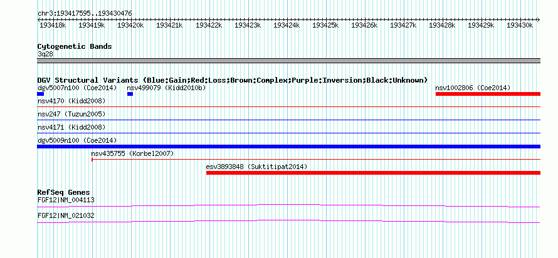Click ruler position 193427k
Viewport: 558px width, 258px height.
[x=403, y=25]
